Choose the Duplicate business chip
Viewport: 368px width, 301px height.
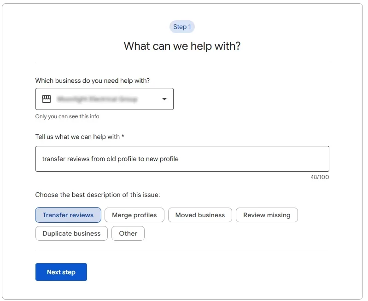click(x=71, y=233)
